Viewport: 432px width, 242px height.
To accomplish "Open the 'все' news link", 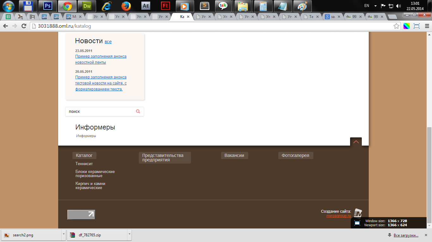I will pos(108,42).
